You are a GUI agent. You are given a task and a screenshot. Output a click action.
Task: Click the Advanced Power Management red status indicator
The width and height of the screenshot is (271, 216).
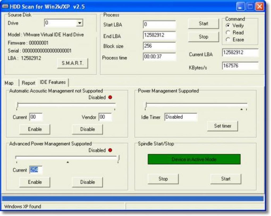pos(110,150)
